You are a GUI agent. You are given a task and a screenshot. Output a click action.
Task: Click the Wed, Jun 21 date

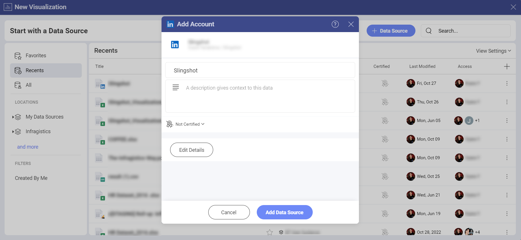tap(429, 195)
